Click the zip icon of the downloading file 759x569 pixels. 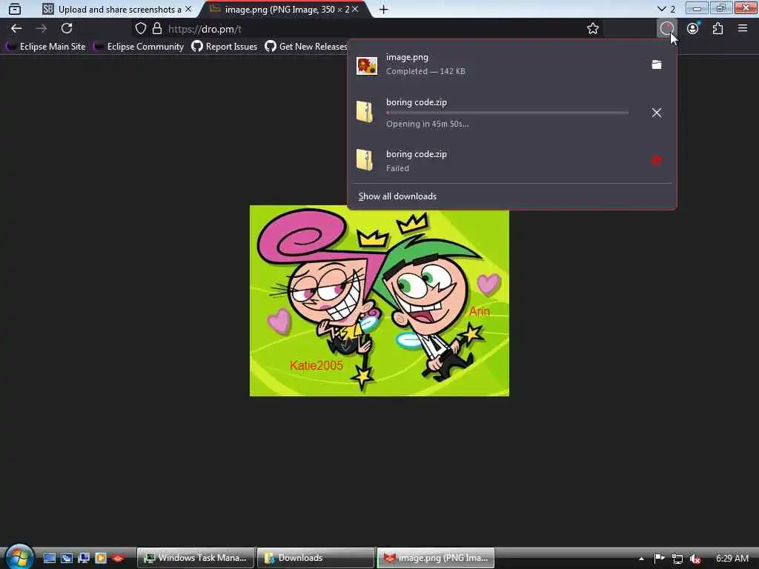pyautogui.click(x=365, y=112)
